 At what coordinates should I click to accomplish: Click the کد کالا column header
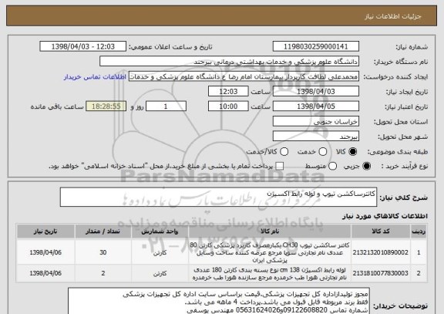click(x=380, y=231)
